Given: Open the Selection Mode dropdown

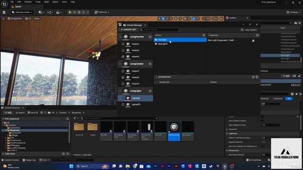Looking at the screenshot, I should [x=22, y=12].
